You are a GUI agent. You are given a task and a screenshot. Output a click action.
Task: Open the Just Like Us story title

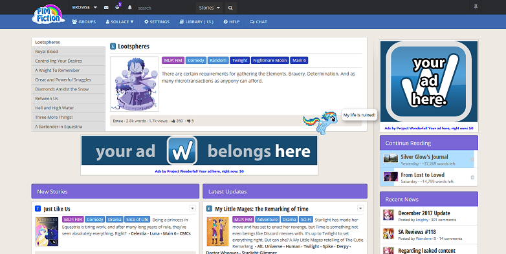[57, 209]
